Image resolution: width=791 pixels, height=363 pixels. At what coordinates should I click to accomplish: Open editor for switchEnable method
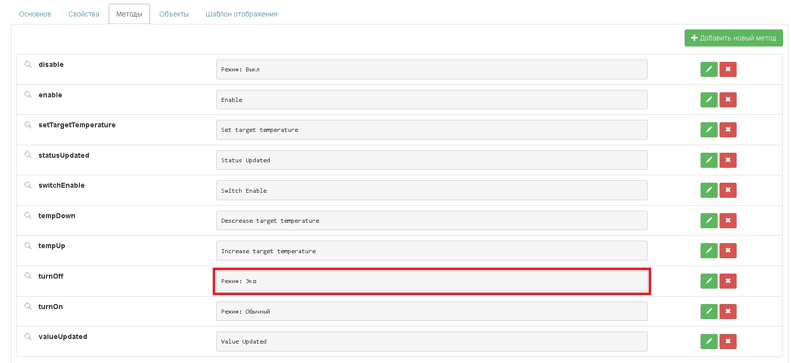click(709, 190)
